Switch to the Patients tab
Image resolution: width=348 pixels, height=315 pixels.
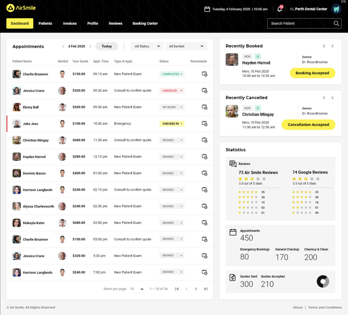click(45, 23)
